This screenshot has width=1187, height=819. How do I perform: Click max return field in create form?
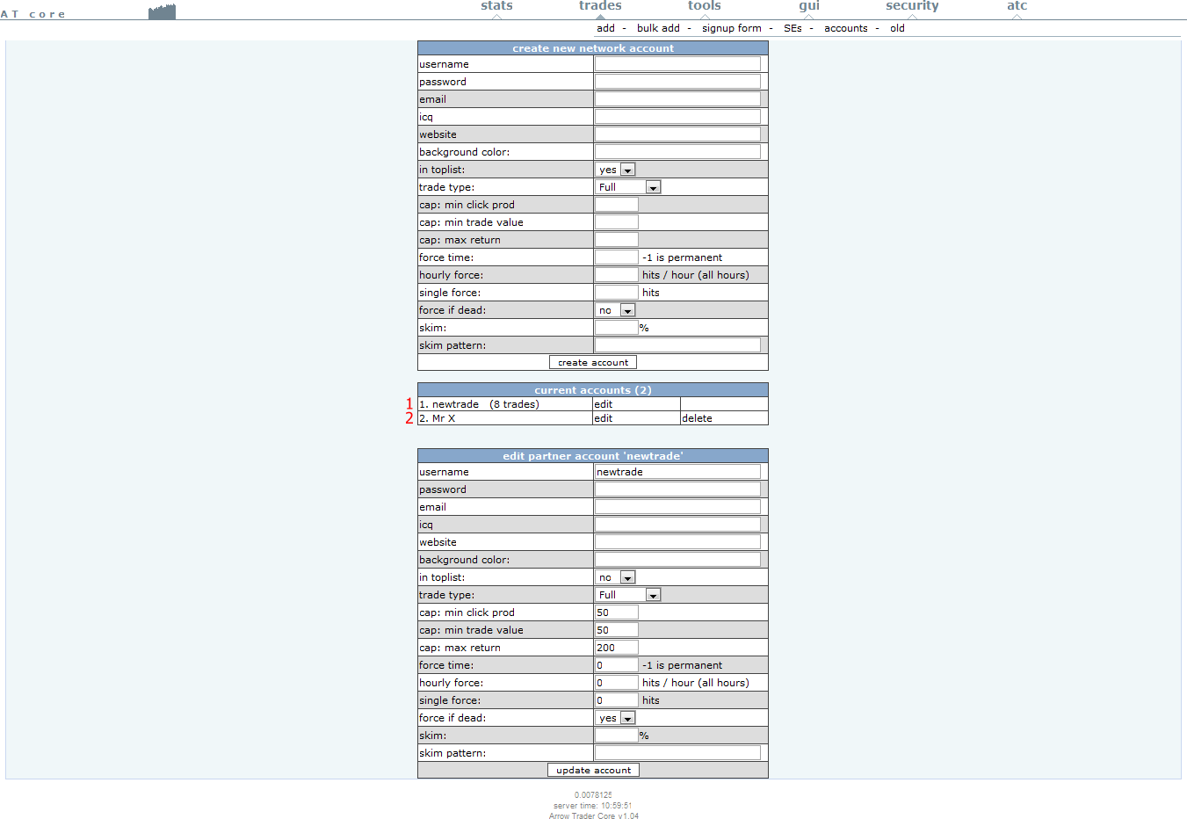(617, 240)
